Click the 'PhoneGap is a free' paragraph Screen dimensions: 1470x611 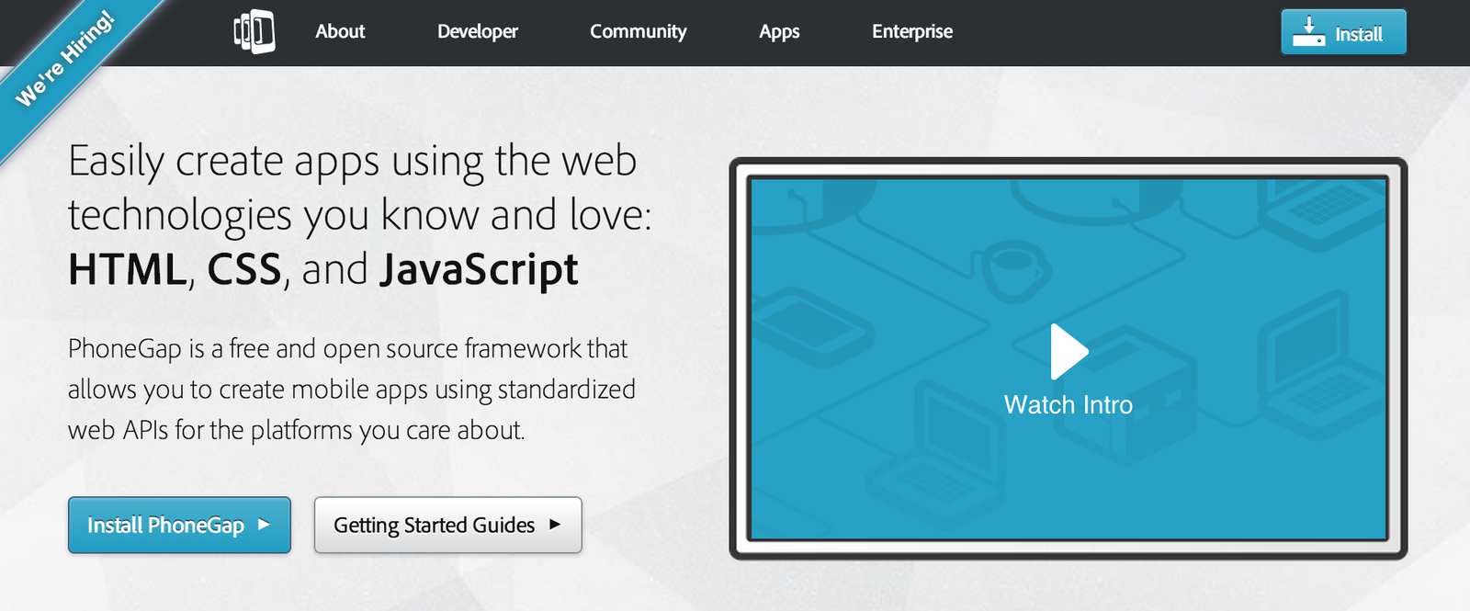click(x=352, y=389)
